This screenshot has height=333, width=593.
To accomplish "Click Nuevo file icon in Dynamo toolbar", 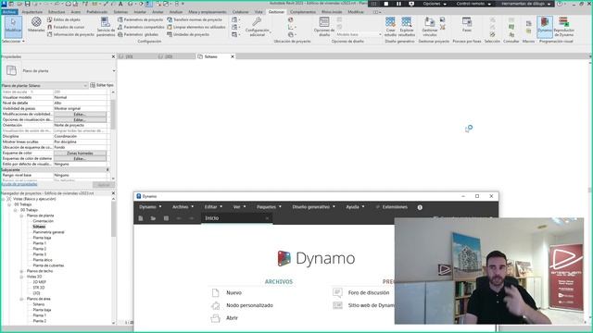I will (x=141, y=218).
